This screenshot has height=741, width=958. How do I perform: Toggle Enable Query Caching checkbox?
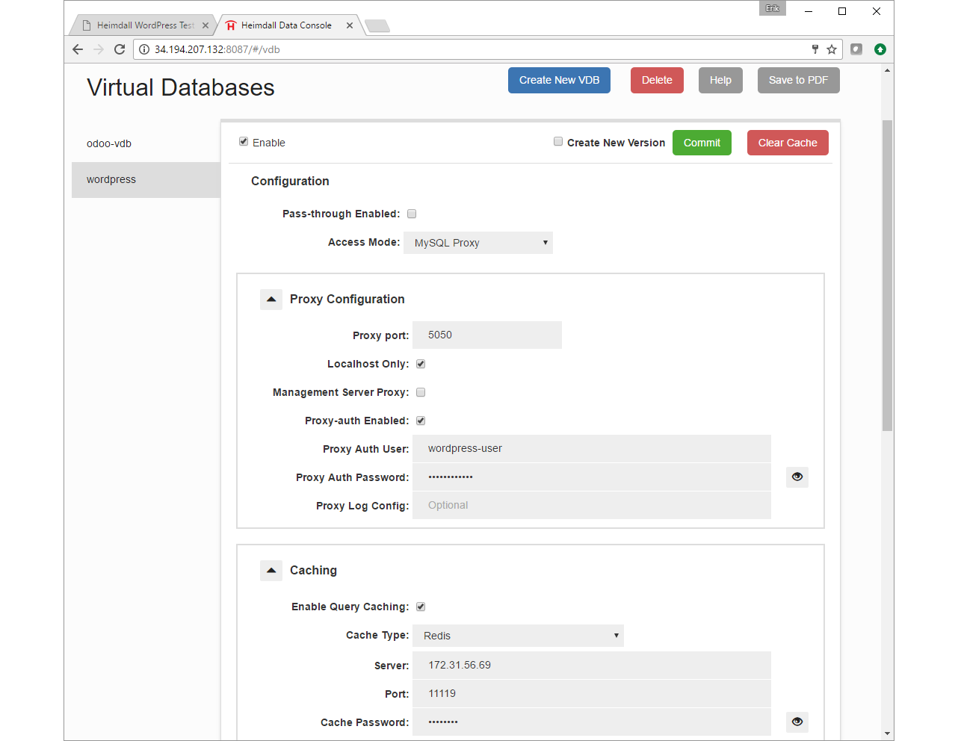click(x=421, y=607)
